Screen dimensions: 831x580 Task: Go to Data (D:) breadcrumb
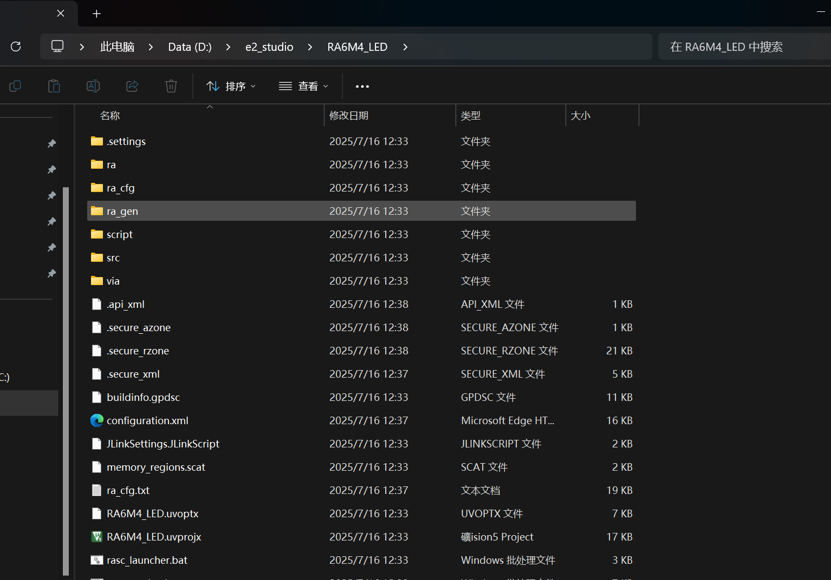click(190, 47)
